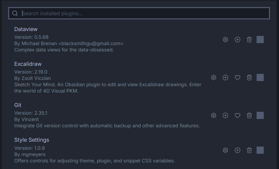279x169 pixels.
Task: Toggle the Dataview plugin on or off
Action: tap(260, 40)
